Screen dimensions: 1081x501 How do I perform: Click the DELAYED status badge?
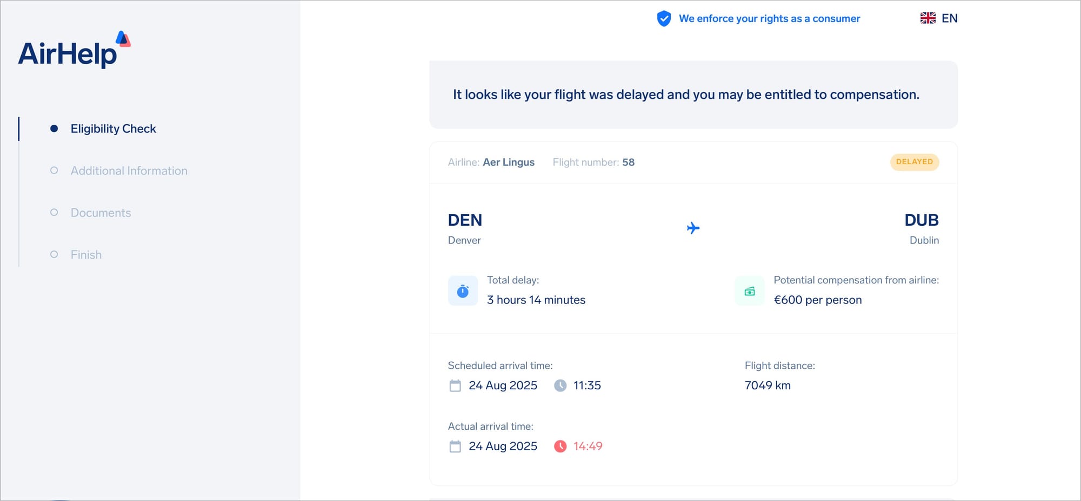915,162
